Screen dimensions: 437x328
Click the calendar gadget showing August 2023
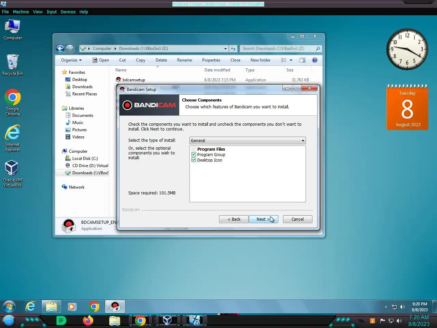[x=407, y=107]
